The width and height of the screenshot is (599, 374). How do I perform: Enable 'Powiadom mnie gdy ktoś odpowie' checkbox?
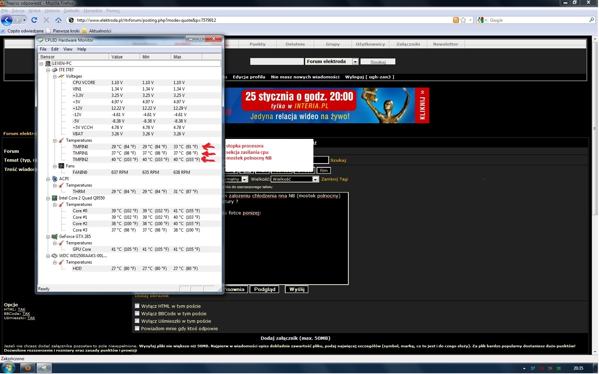(x=137, y=328)
